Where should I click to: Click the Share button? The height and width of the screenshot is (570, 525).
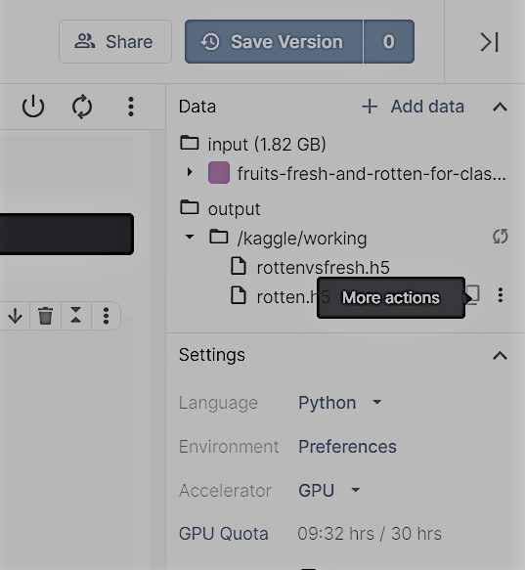coord(115,42)
